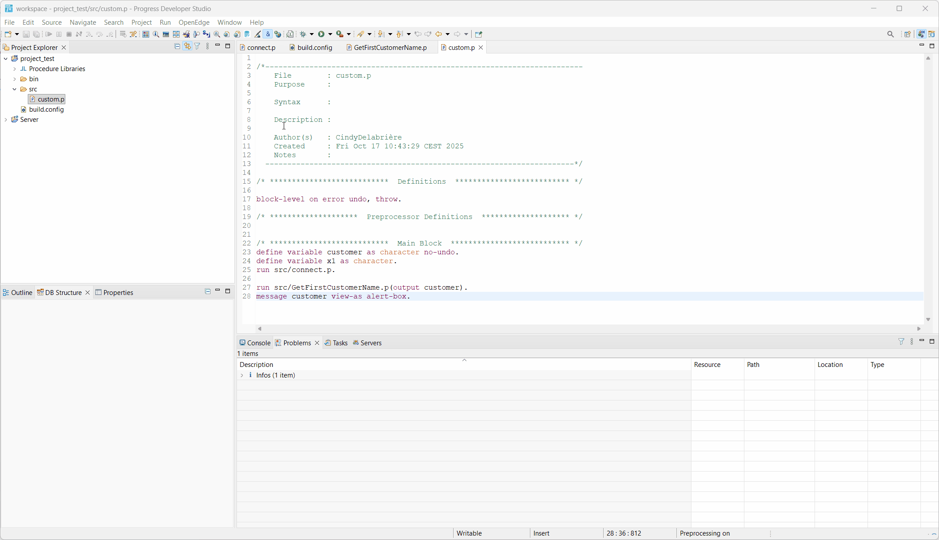
Task: Click the Problems view filter icon
Action: point(901,342)
